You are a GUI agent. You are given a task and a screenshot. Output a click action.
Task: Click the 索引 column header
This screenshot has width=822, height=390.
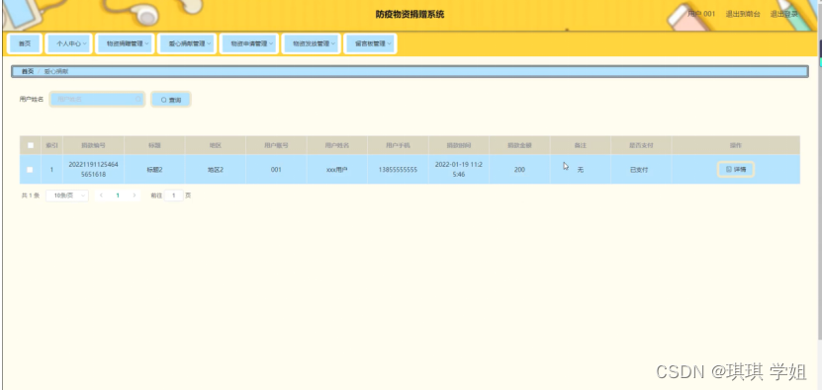[x=51, y=145]
